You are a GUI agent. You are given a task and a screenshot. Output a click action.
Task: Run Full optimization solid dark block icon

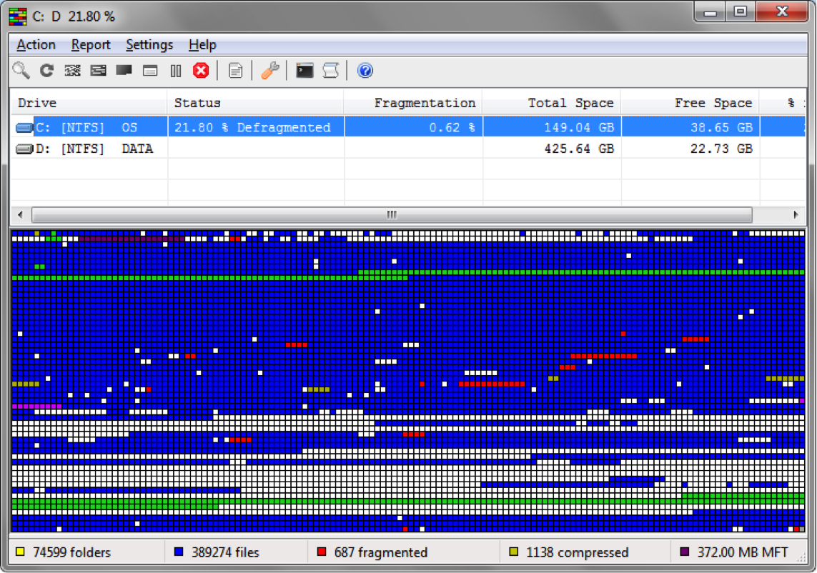124,70
